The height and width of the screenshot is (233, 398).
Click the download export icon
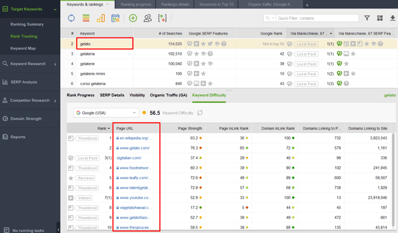[392, 18]
